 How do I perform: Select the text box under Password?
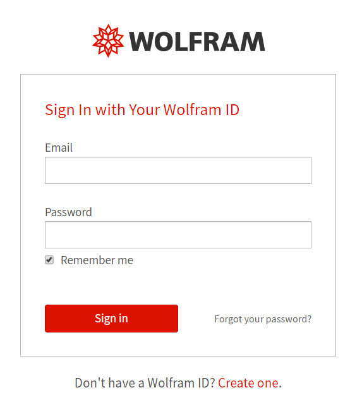pos(178,235)
